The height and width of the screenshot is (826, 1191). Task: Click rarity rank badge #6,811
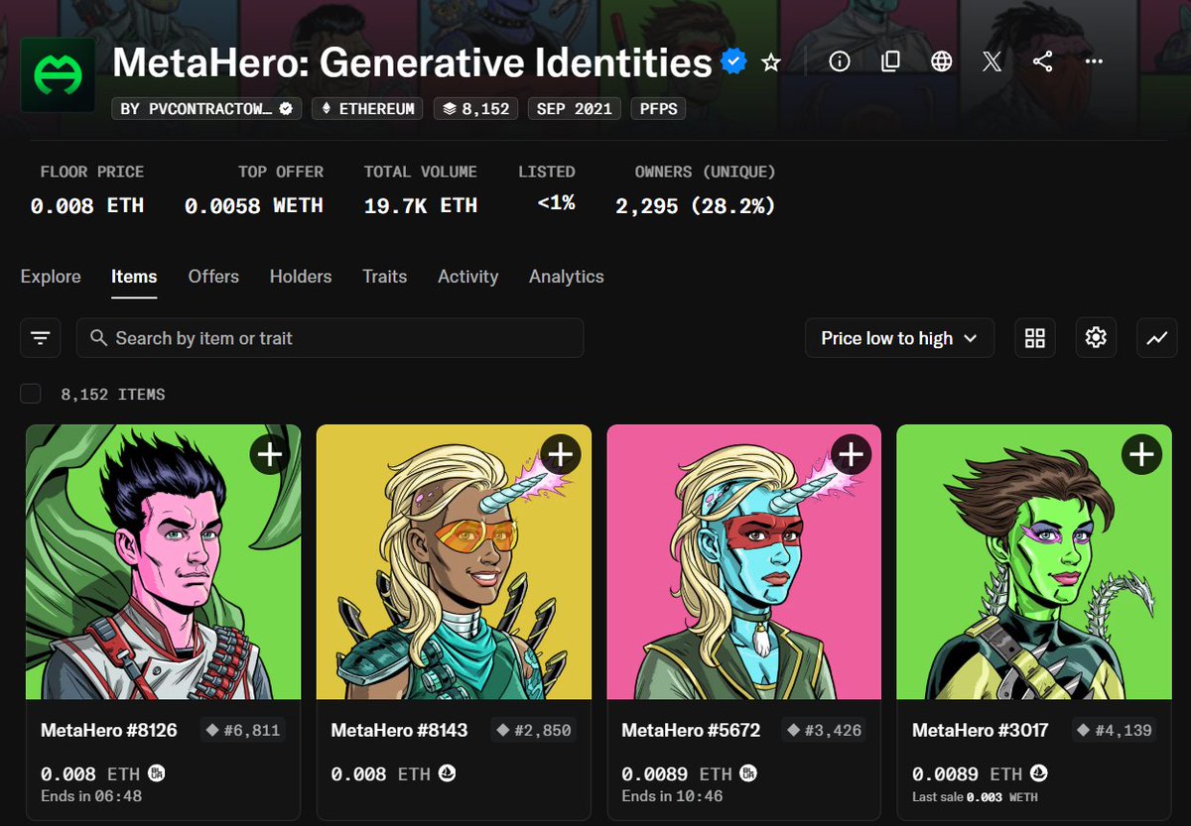[x=244, y=731]
